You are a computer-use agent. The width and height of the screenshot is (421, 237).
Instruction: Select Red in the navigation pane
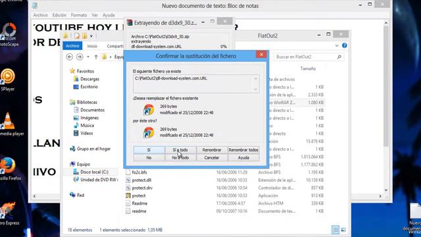pyautogui.click(x=80, y=195)
